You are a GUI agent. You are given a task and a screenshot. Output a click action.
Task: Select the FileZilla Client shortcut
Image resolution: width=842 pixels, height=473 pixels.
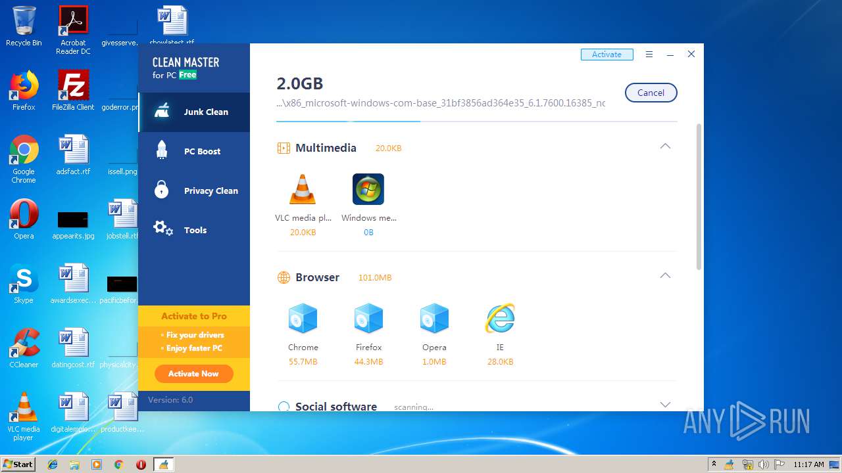click(73, 90)
